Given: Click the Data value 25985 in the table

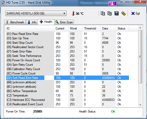Looking at the screenshot, I should tap(106, 60).
